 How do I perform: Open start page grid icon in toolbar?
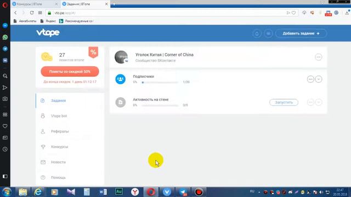coord(40,13)
